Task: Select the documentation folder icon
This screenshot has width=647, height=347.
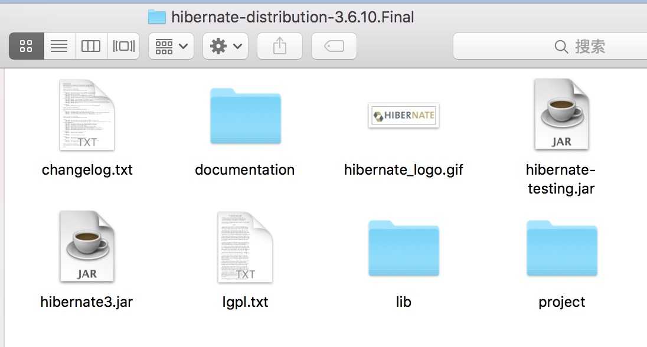Action: 246,116
